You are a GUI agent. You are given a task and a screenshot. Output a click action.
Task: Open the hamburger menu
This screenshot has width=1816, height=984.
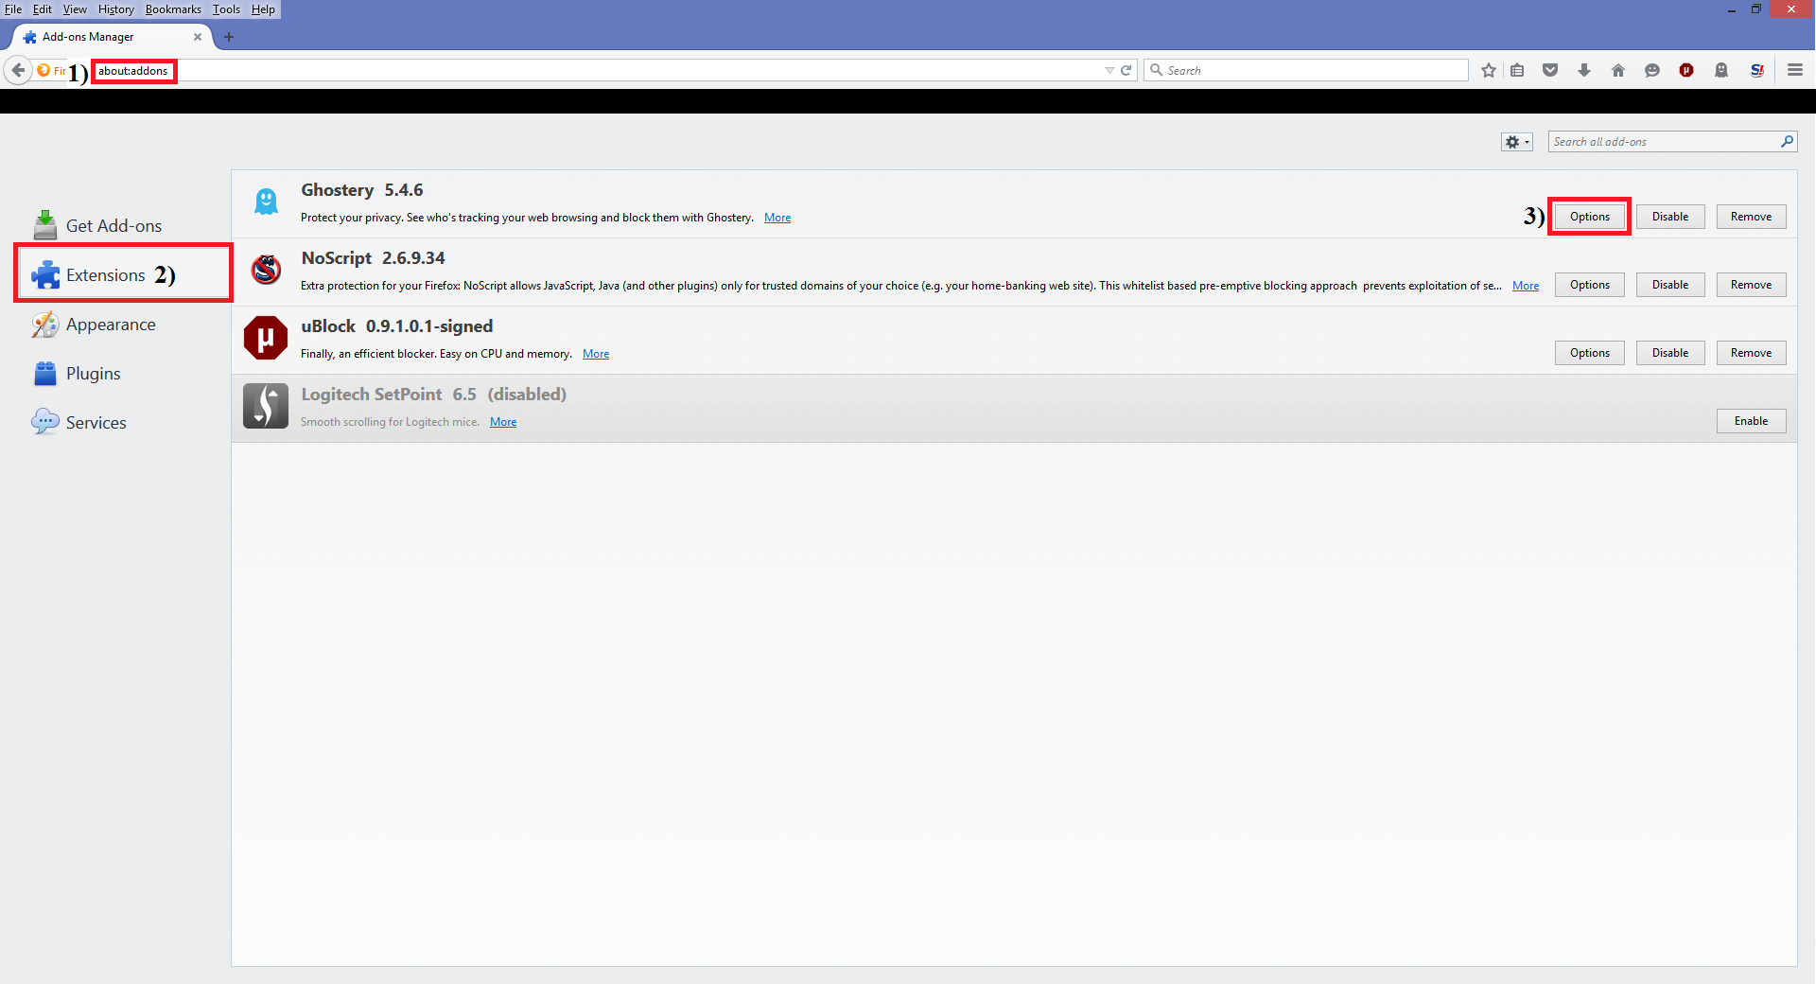tap(1794, 71)
